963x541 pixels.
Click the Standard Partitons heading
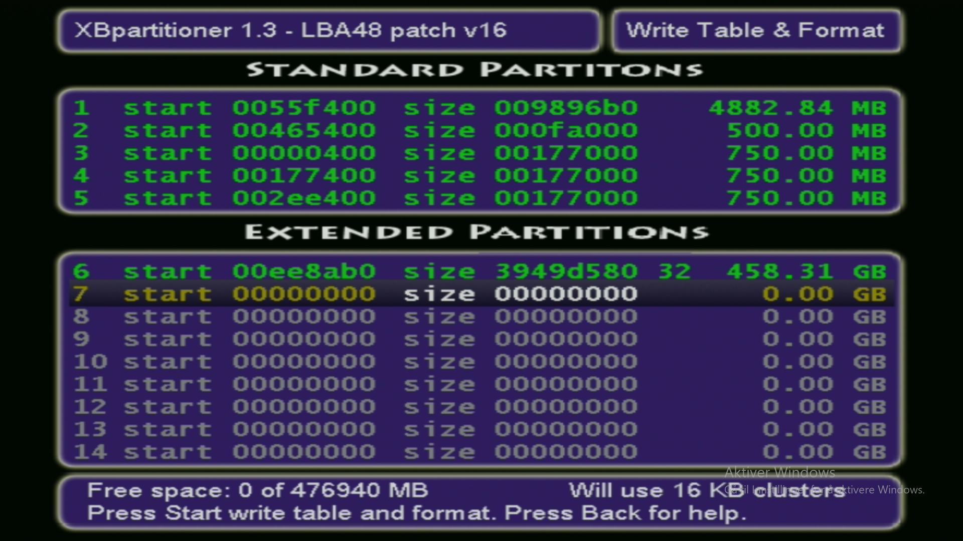pos(474,70)
